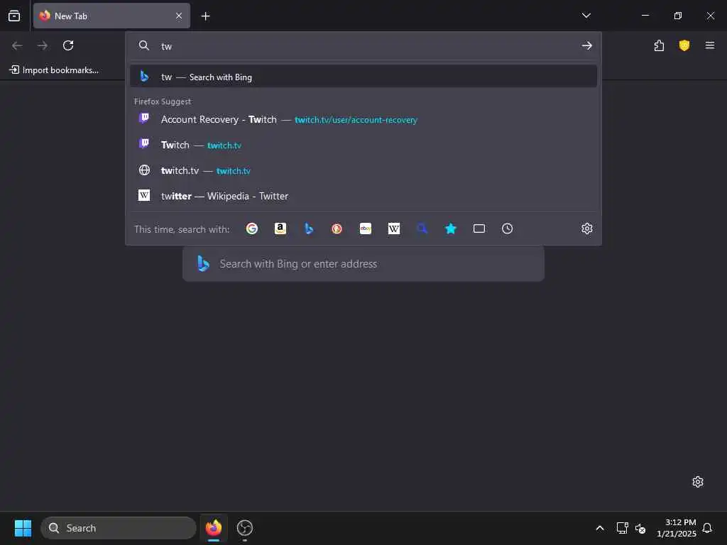This screenshot has height=545, width=727.
Task: Click Import bookmarks link
Action: [54, 70]
